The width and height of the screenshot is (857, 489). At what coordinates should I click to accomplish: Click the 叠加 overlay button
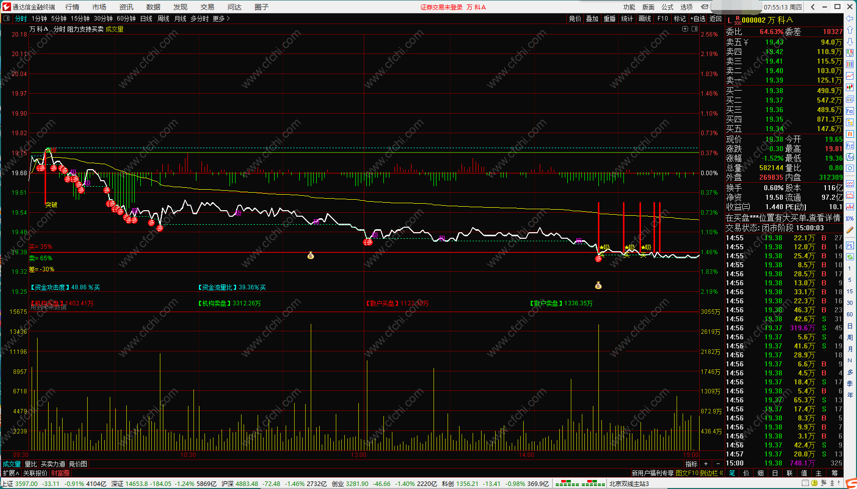[x=592, y=19]
